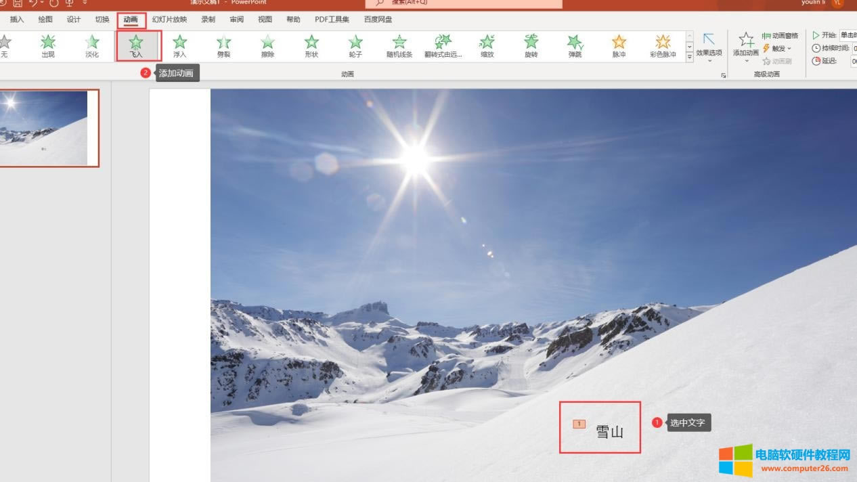Open the 触发 (Trigger) dropdown
857x482 pixels.
777,48
